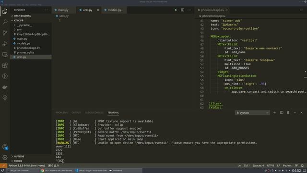Close the terminal panel

click(x=302, y=112)
